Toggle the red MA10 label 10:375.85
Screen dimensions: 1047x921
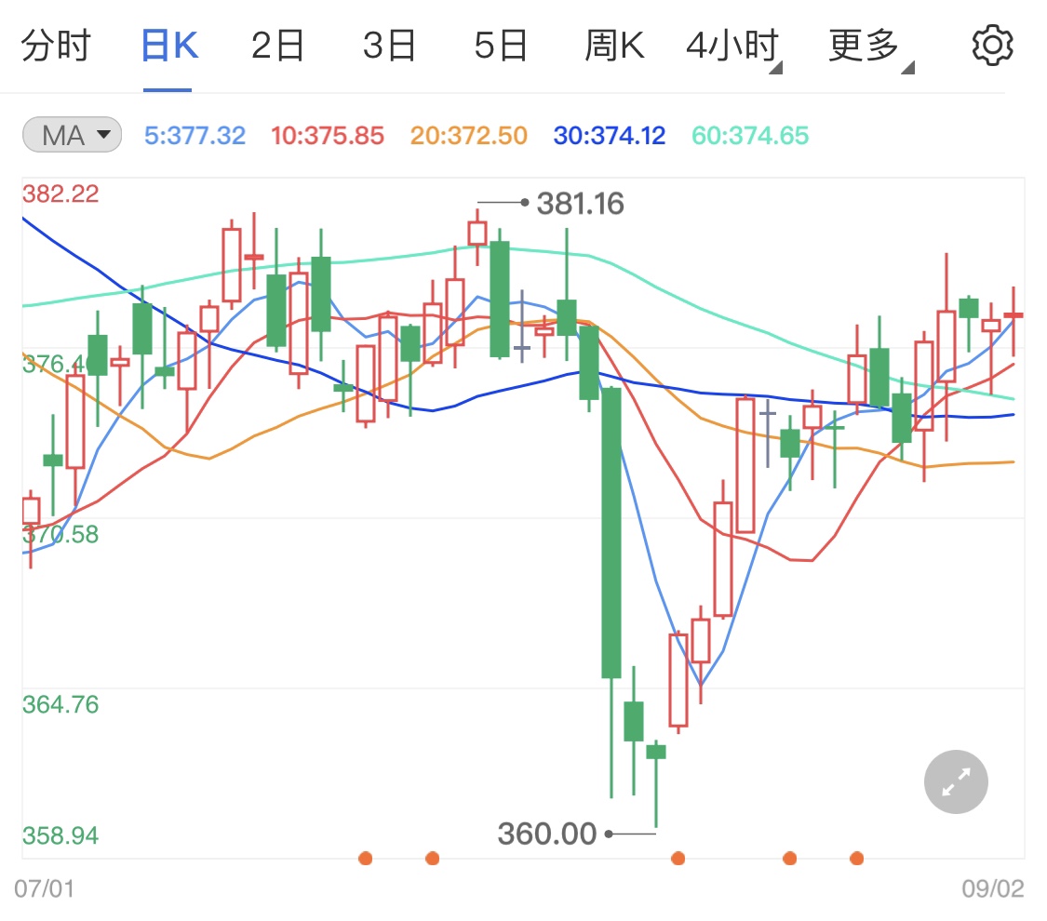click(x=328, y=136)
